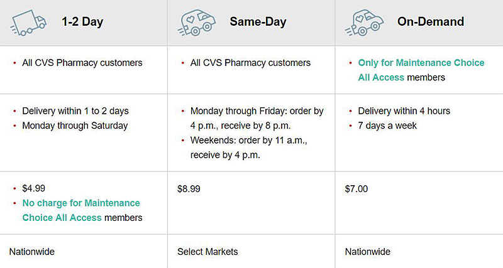Select the 1-2 Day column heading
The image size is (503, 268).
tap(82, 22)
